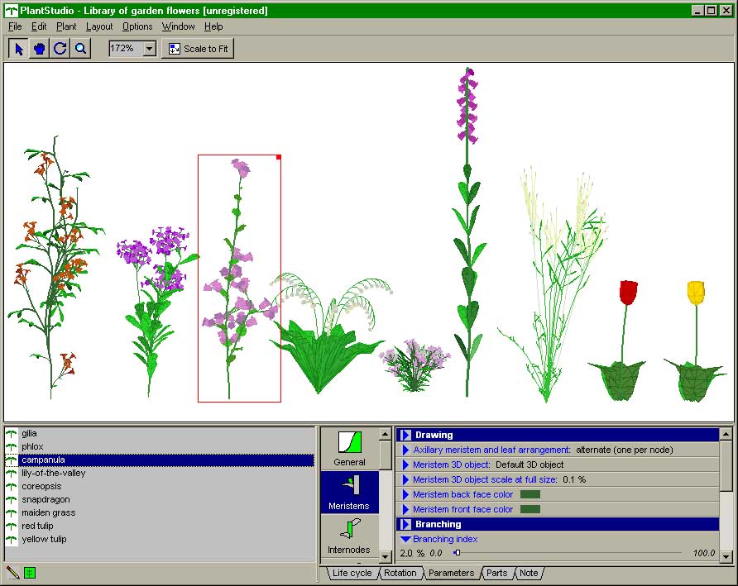Viewport: 738px width, 586px height.
Task: Click the yellow tulip plant in canvas
Action: 695,341
